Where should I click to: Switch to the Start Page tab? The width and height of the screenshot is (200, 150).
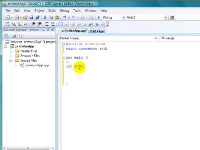(97, 31)
